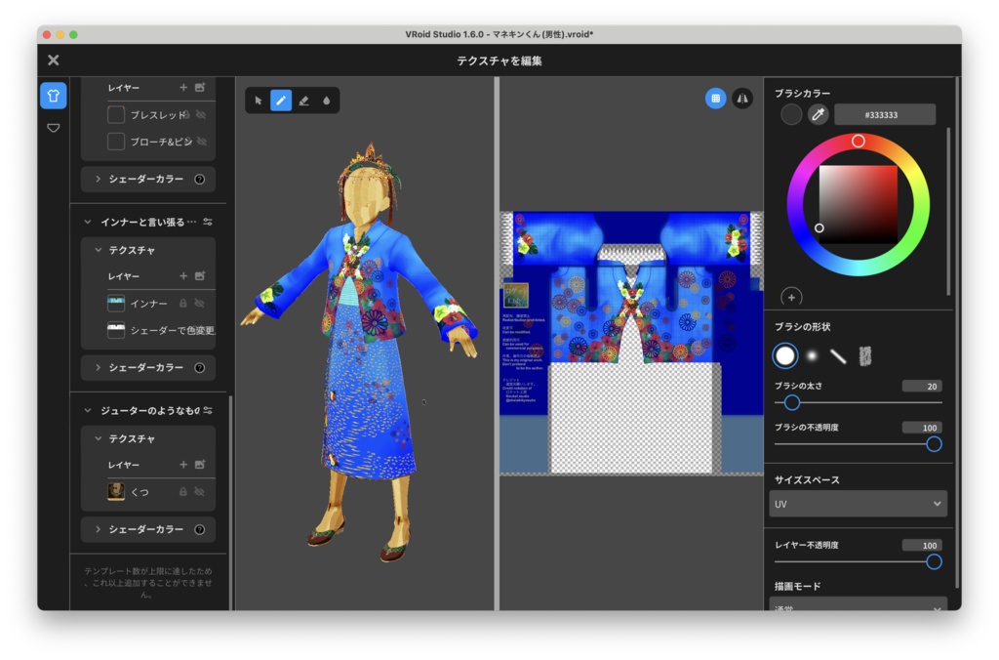Image resolution: width=999 pixels, height=660 pixels.
Task: Select the fill bucket droplet tool
Action: [326, 101]
